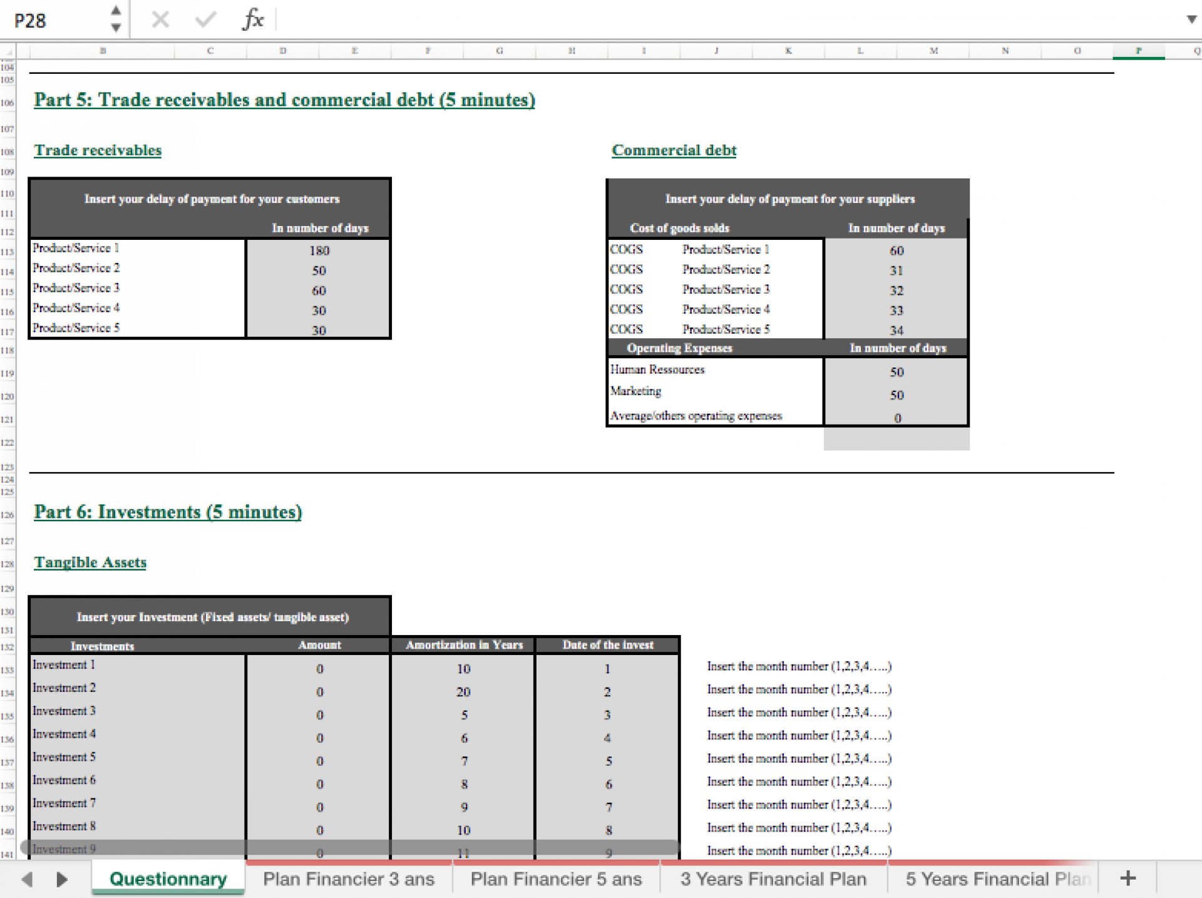This screenshot has height=898, width=1202.
Task: Expand the formula bar with right arrow
Action: [1191, 19]
